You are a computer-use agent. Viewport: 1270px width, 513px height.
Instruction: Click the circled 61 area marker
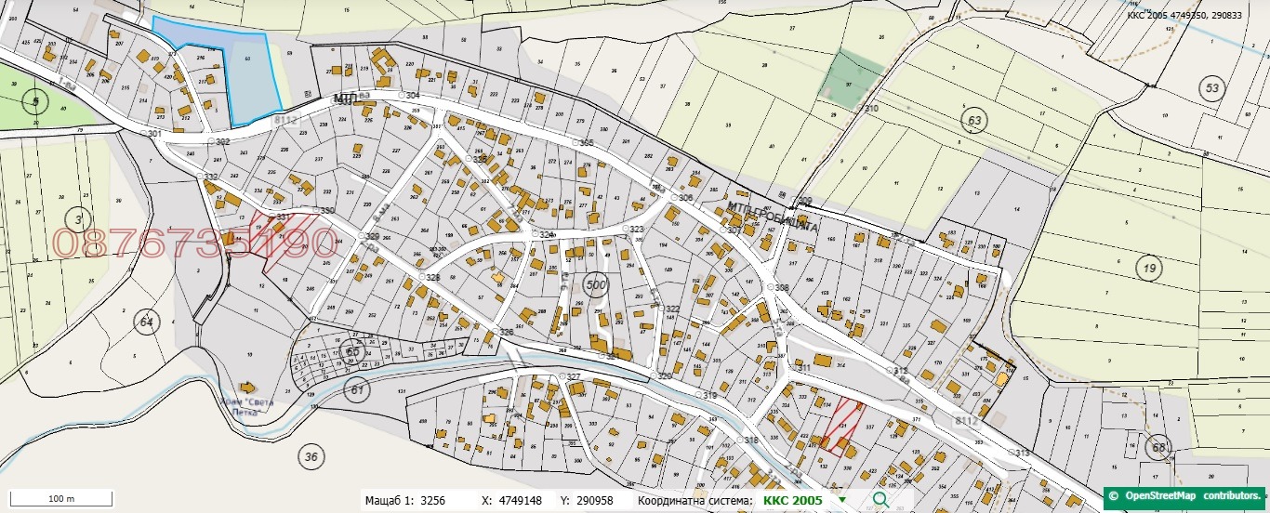click(357, 389)
